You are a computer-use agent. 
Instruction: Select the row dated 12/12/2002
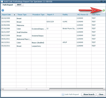pos(53,22)
